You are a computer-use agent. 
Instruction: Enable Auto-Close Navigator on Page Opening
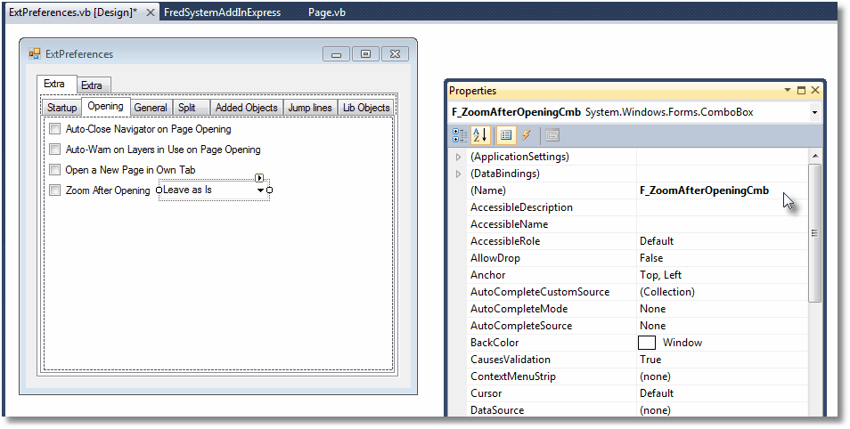[54, 129]
